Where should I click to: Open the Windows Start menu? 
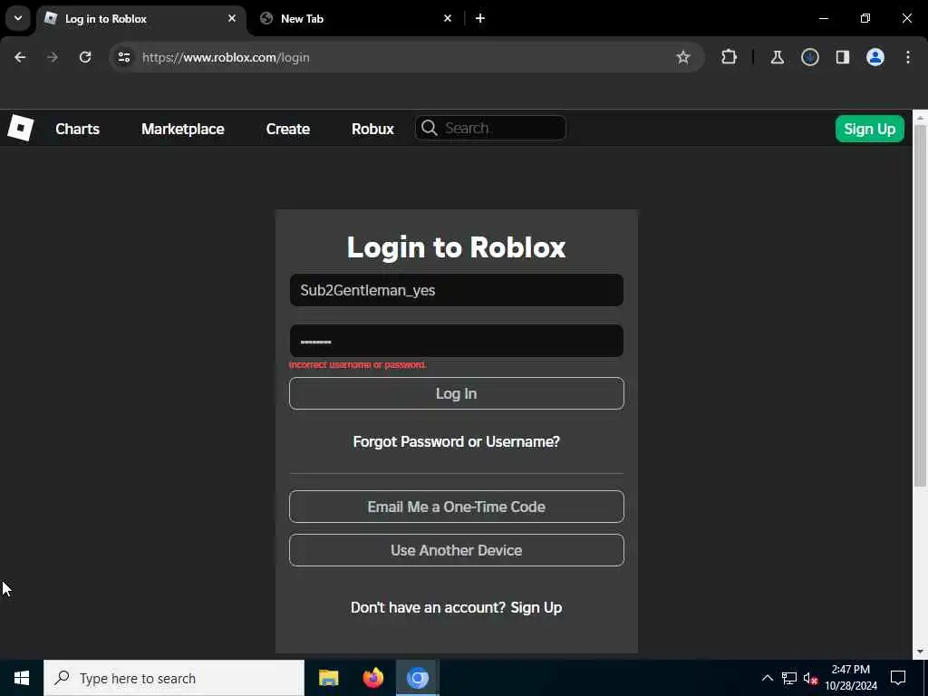pyautogui.click(x=22, y=678)
